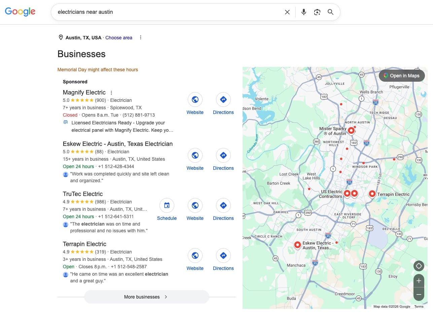
Task: Open Magnify Electric business listing title
Action: 84,92
